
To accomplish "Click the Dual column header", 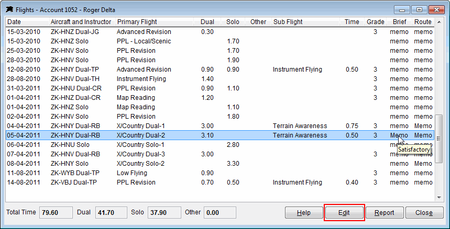I will tap(207, 22).
